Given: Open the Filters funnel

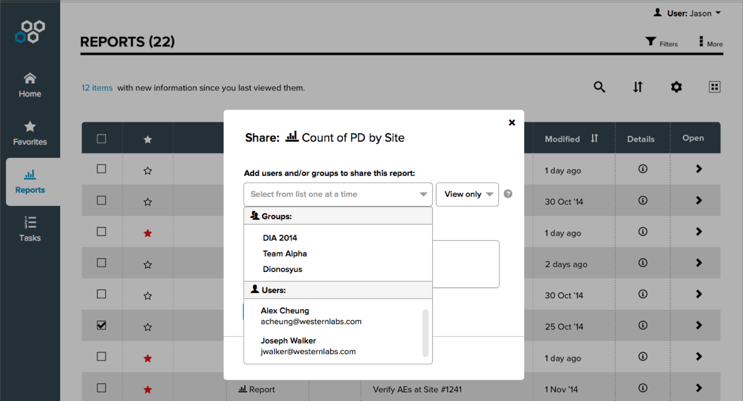Looking at the screenshot, I should 662,42.
